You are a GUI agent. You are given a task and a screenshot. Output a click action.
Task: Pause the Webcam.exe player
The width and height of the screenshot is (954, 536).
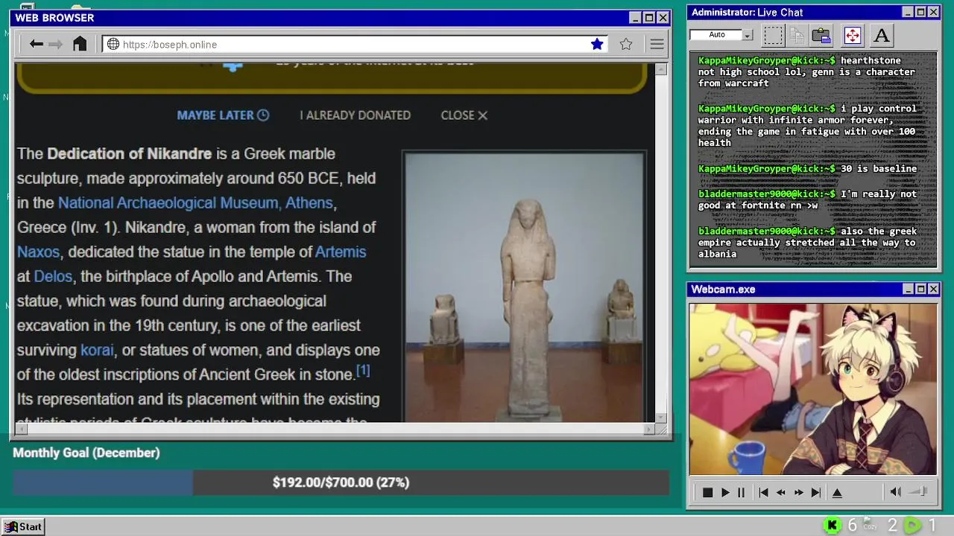coord(741,492)
